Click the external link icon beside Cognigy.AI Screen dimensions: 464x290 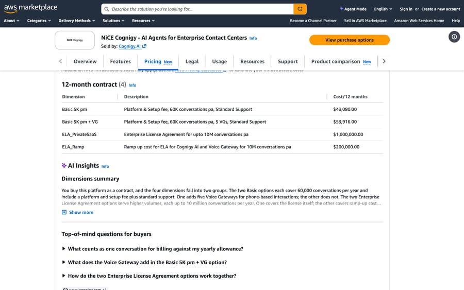[x=144, y=46]
